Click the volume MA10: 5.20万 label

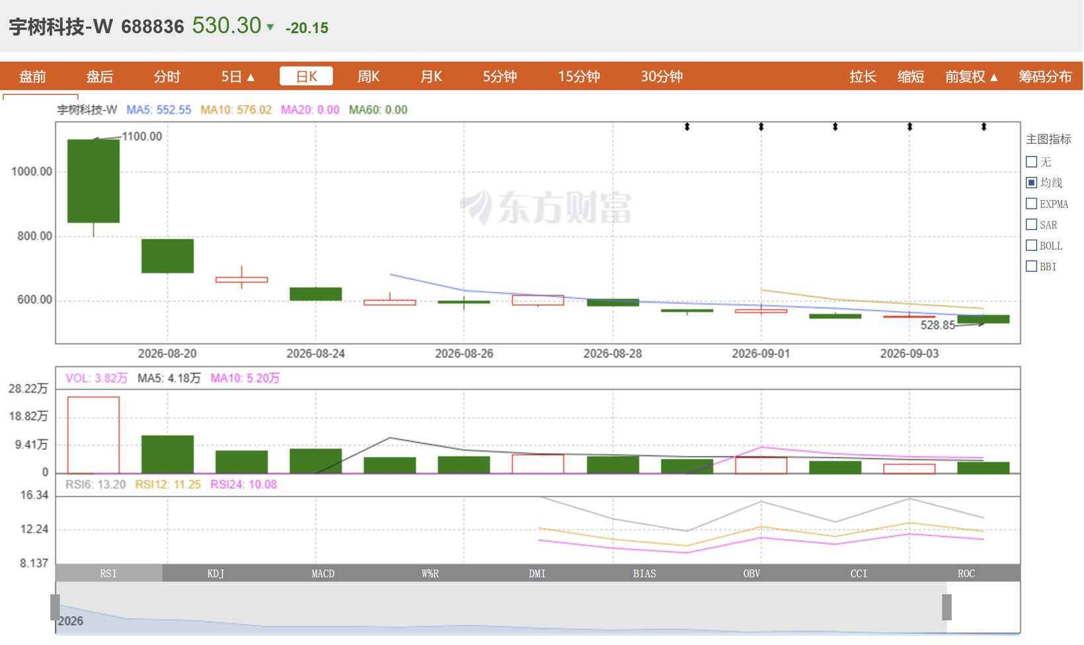click(x=245, y=378)
